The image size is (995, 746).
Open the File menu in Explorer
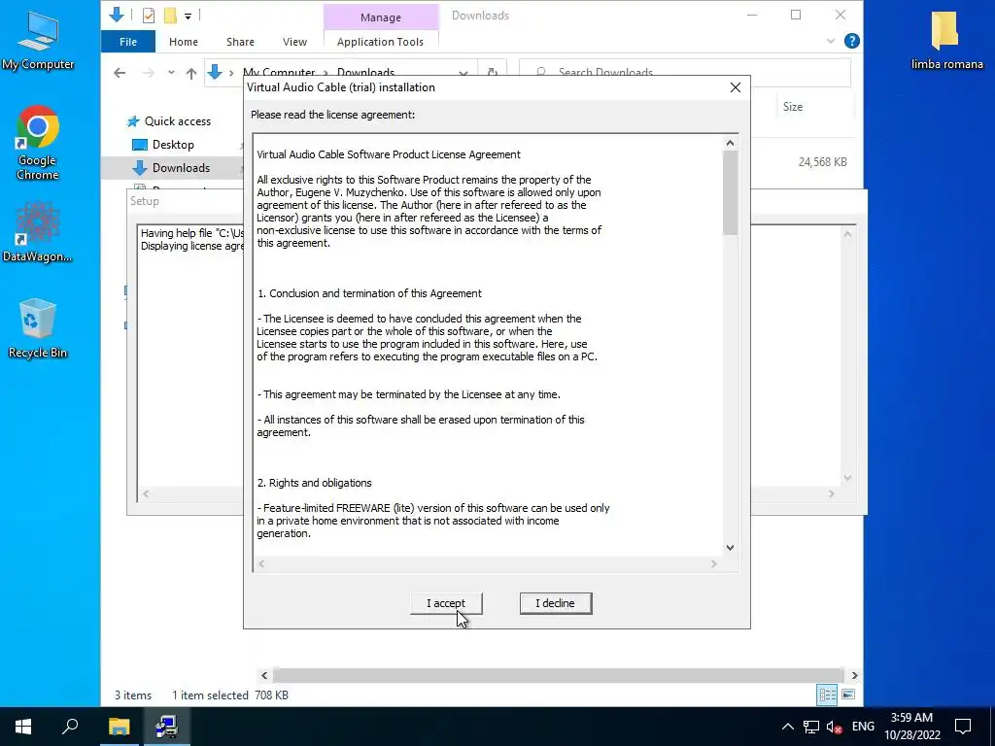coord(128,42)
